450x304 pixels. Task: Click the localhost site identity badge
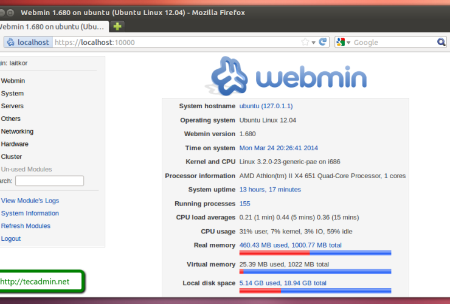[x=27, y=42]
